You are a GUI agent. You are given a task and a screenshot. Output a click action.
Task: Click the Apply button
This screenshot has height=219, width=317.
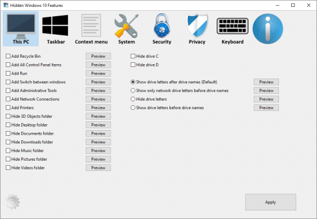pos(270,202)
